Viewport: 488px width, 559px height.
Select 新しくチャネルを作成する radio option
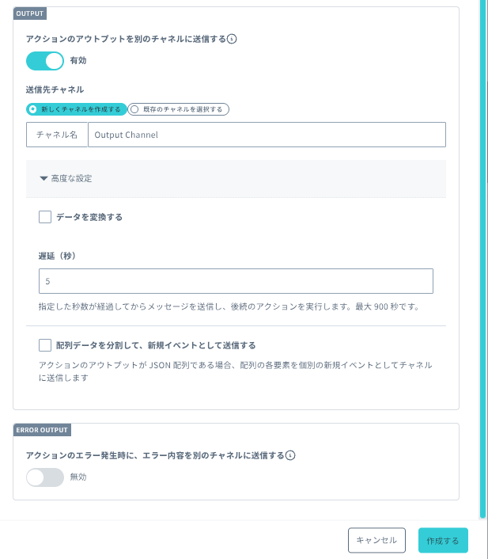(x=77, y=109)
